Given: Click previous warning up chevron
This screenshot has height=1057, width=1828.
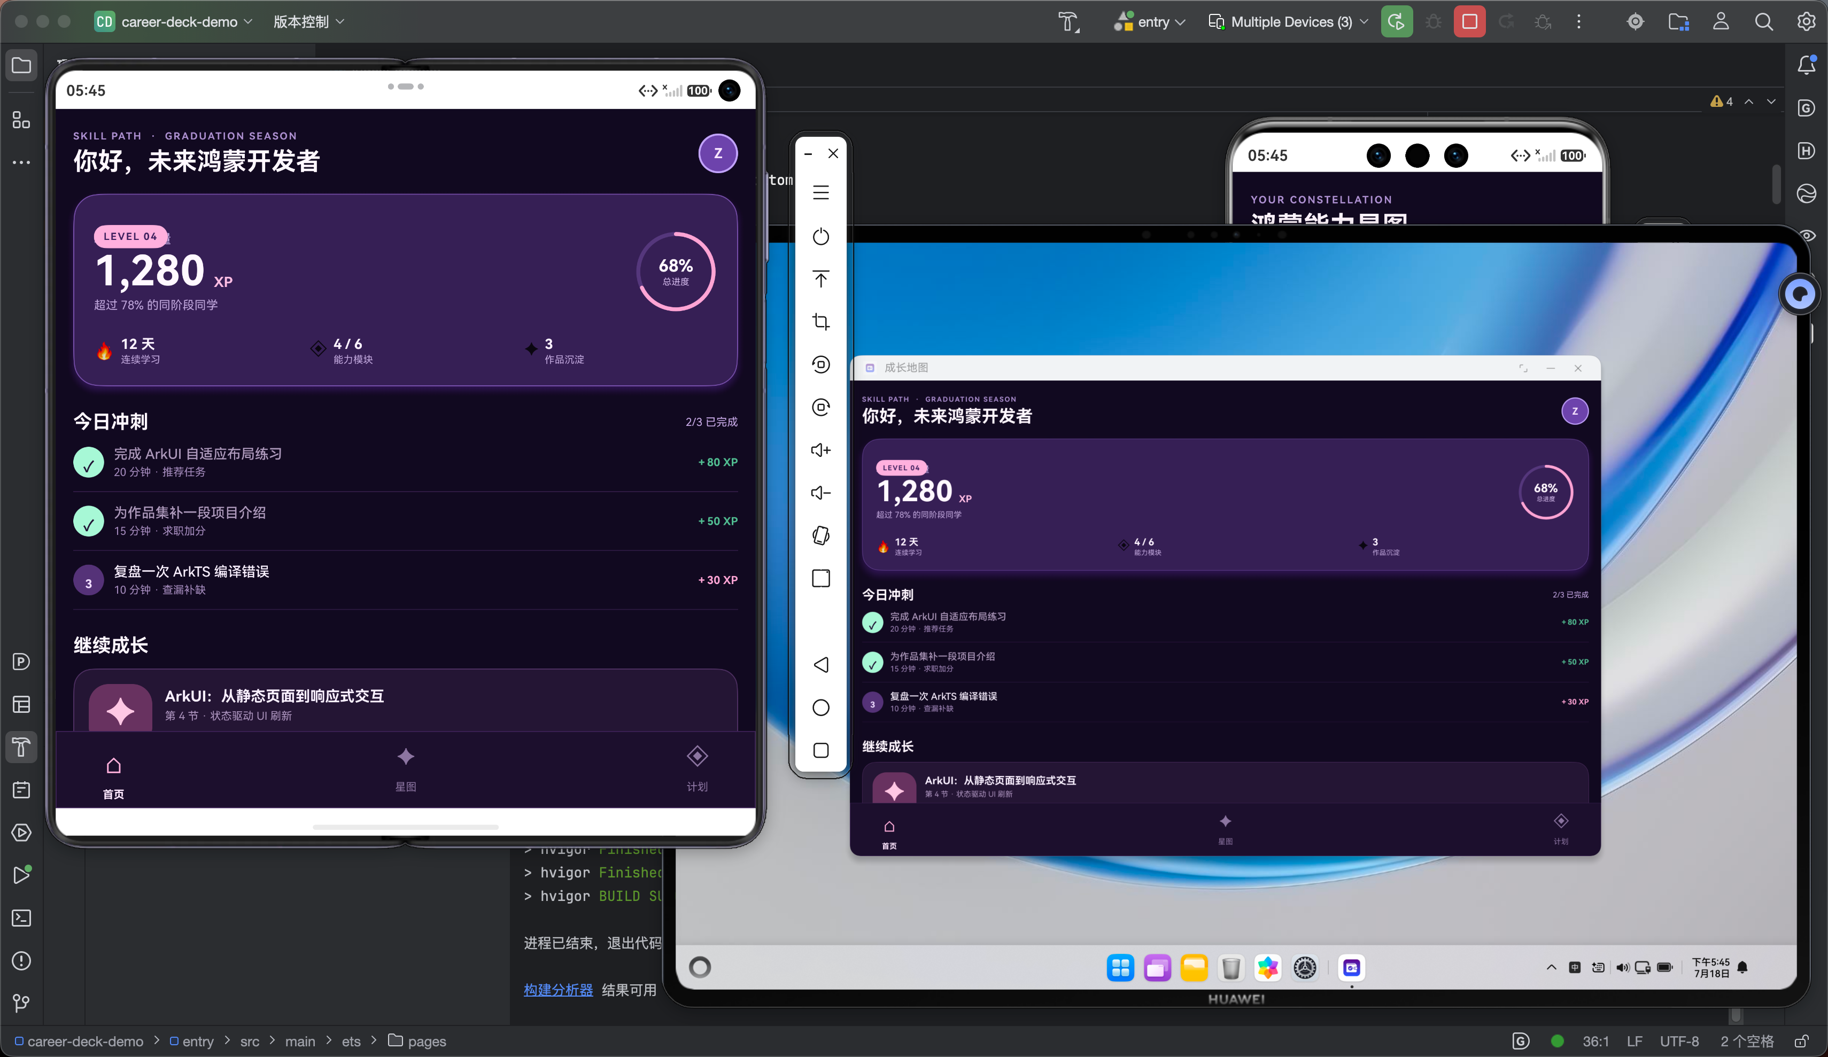Looking at the screenshot, I should [1749, 102].
